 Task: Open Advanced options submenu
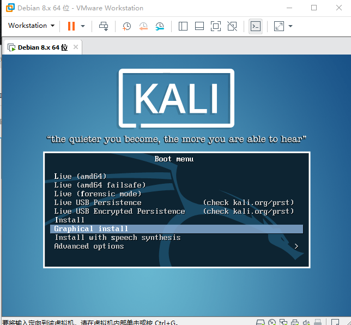coord(89,246)
